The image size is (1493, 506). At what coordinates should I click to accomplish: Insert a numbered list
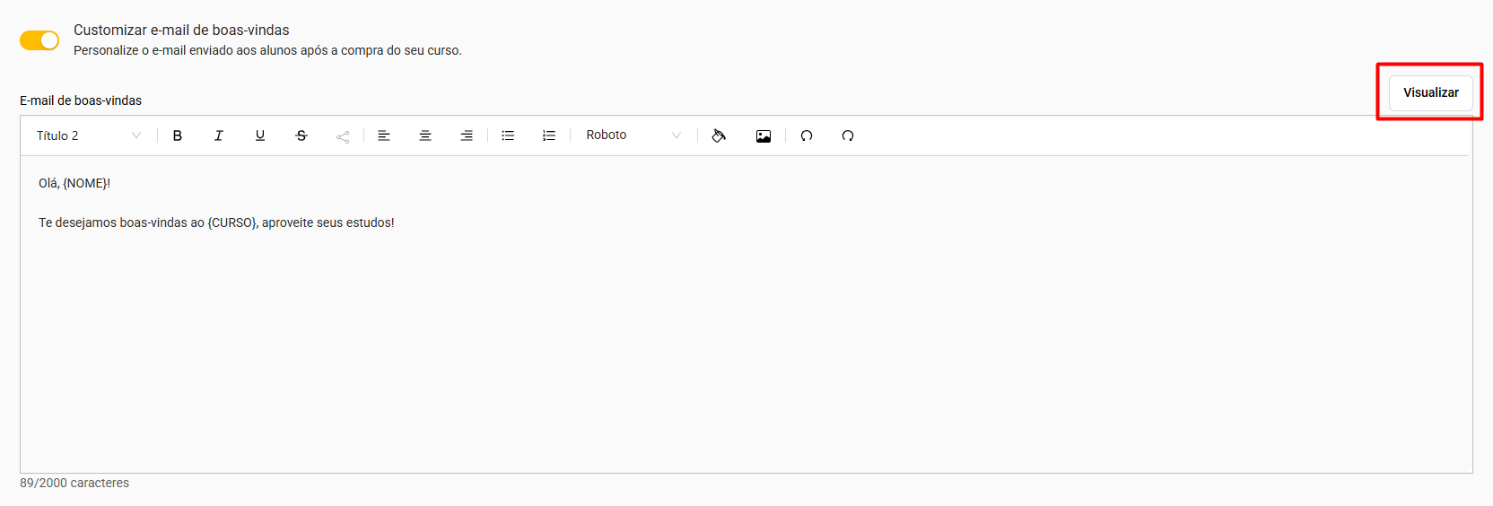[x=549, y=135]
